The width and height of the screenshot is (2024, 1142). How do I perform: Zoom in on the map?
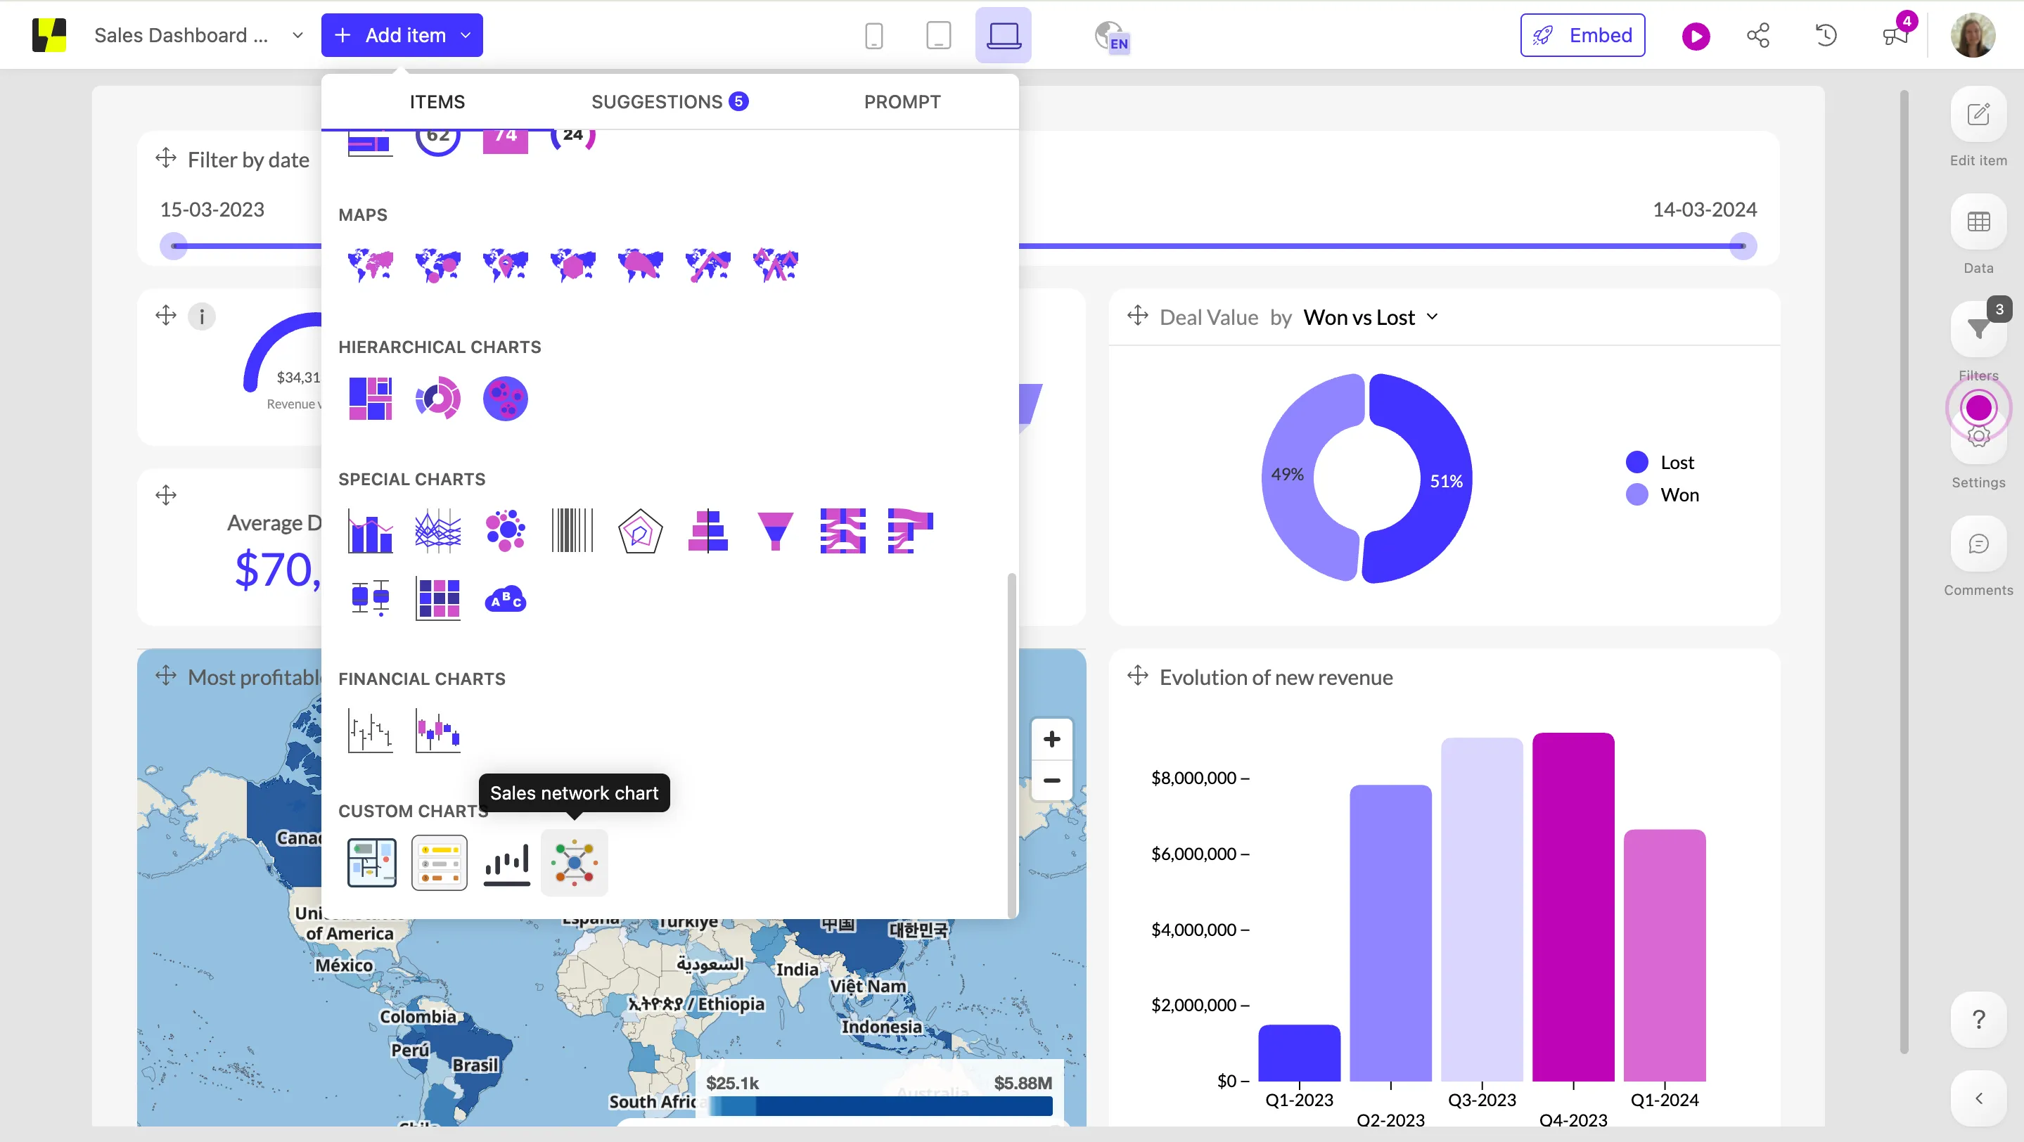(1051, 739)
